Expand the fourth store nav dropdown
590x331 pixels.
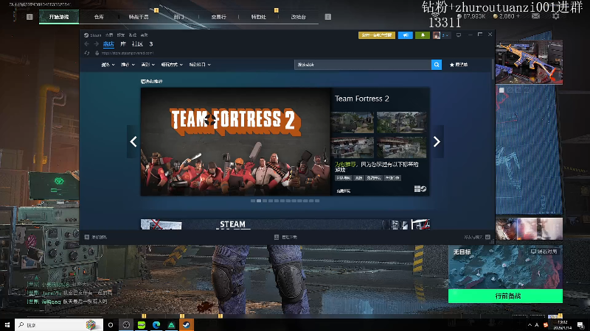click(172, 65)
